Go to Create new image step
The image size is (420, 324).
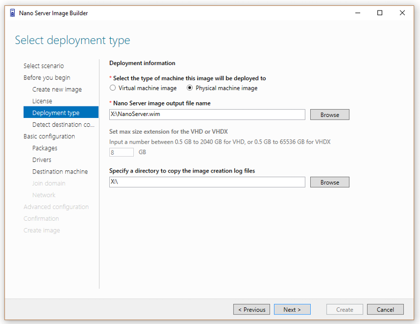pos(57,89)
